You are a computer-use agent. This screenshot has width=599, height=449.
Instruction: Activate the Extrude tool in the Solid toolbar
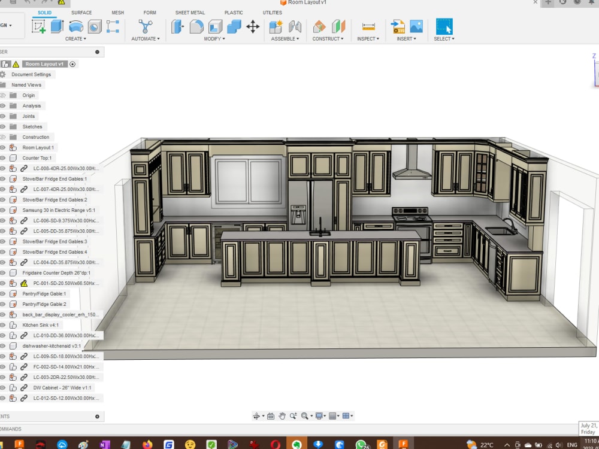56,26
